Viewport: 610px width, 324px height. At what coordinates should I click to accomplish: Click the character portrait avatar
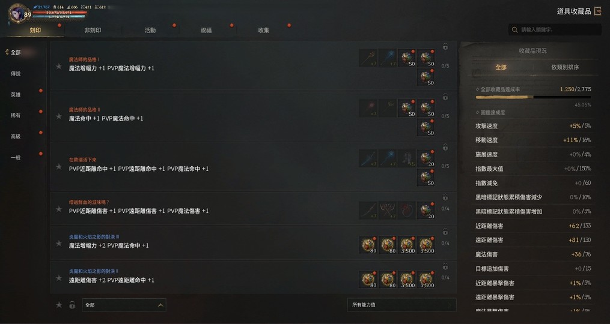pos(18,13)
